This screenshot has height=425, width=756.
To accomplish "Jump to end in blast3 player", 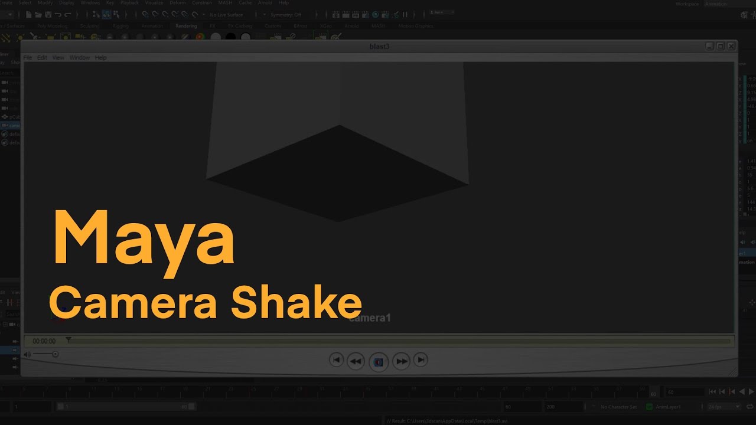I will coord(421,359).
